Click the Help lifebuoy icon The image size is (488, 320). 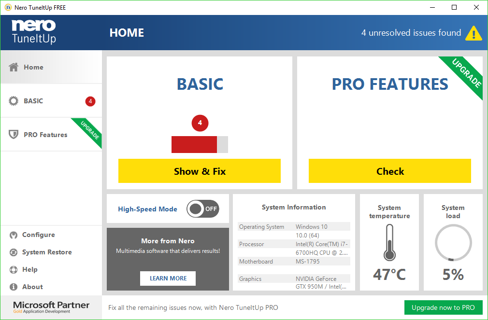[x=14, y=270]
